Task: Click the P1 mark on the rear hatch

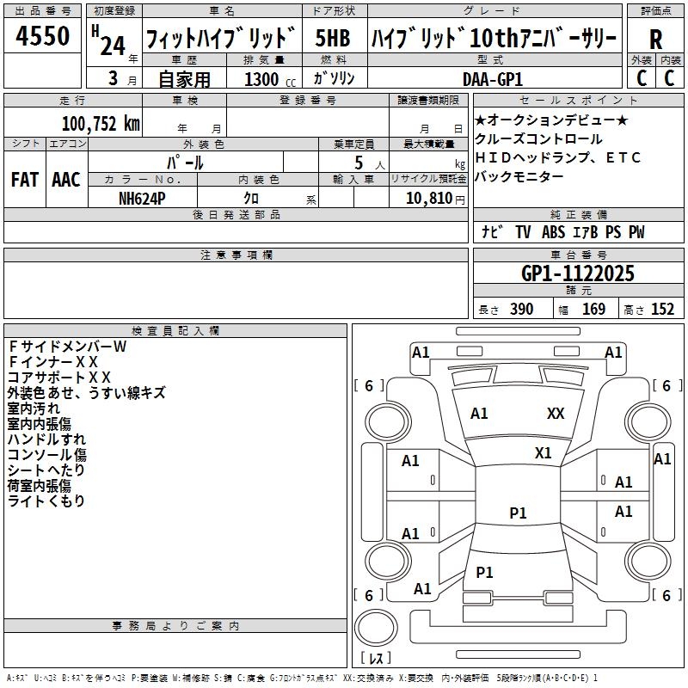Action: (x=484, y=573)
